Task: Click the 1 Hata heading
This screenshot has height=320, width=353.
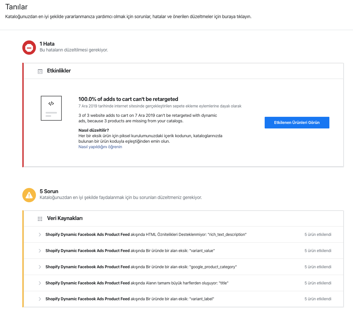Action: [47, 44]
